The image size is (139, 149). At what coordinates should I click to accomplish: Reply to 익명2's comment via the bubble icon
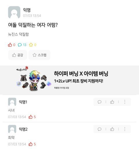click(99, 129)
